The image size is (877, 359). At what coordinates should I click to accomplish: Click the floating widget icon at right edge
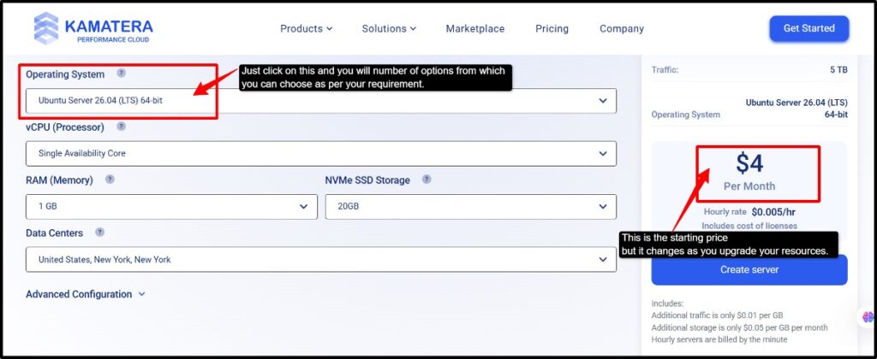tap(868, 317)
